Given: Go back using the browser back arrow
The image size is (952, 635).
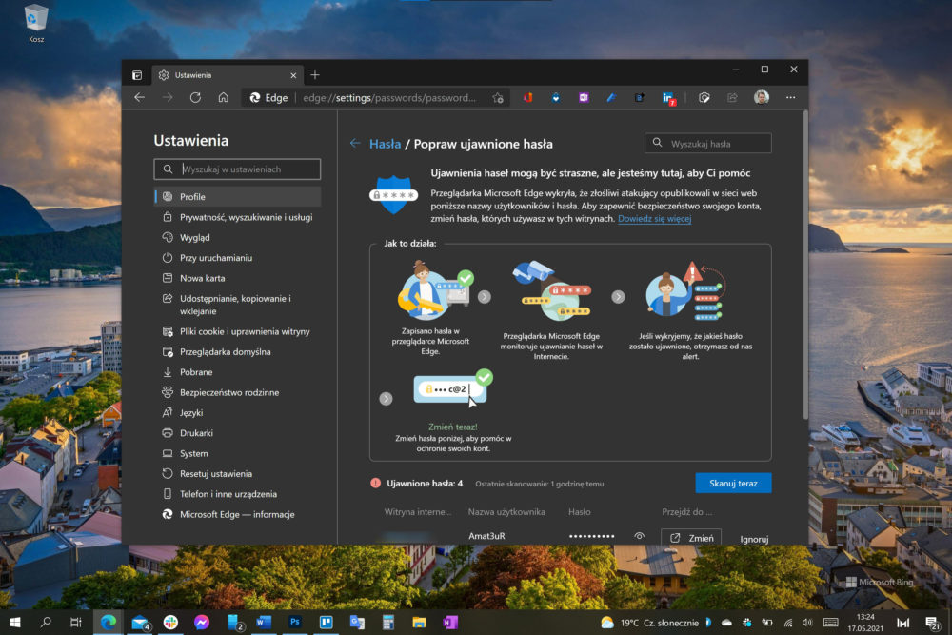Looking at the screenshot, I should [x=140, y=97].
